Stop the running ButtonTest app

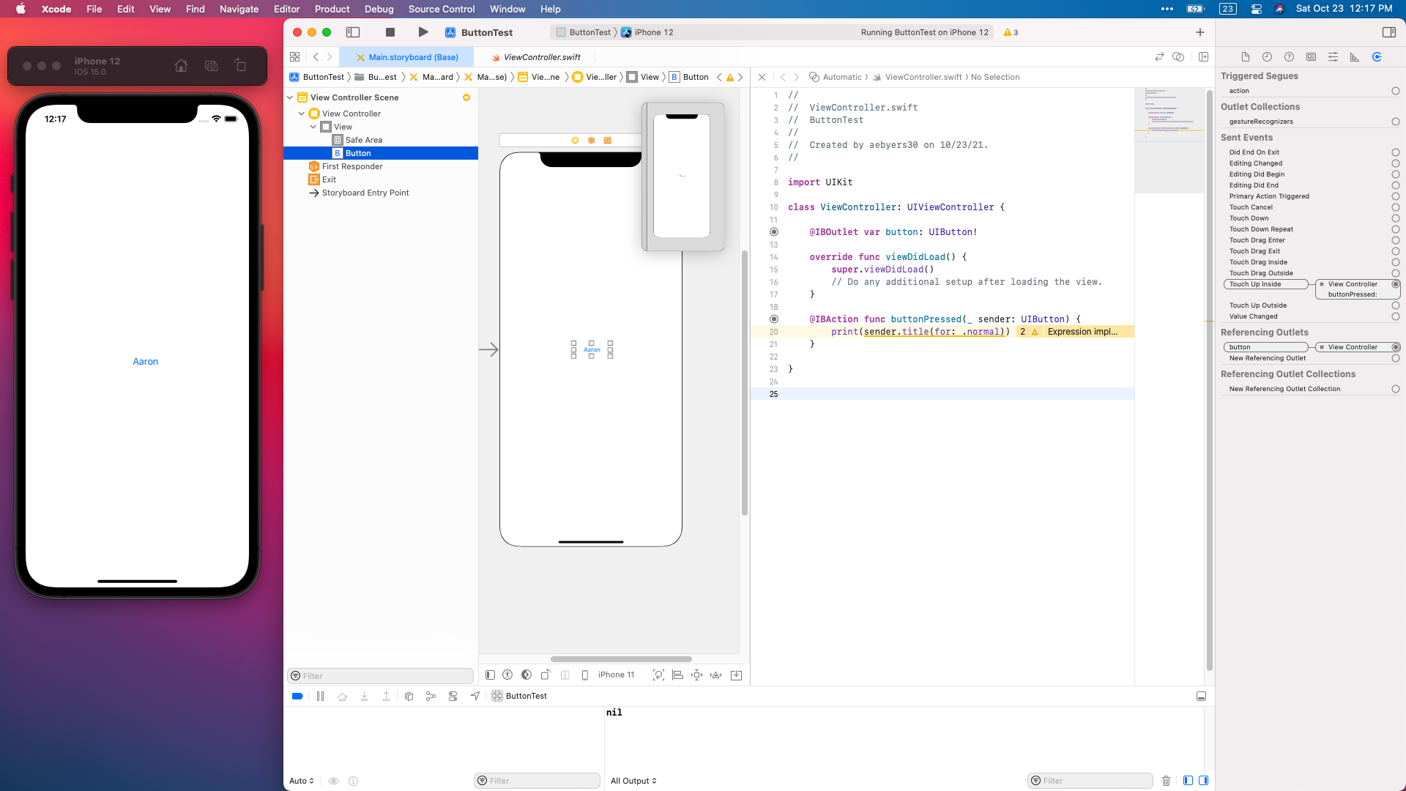pos(390,32)
